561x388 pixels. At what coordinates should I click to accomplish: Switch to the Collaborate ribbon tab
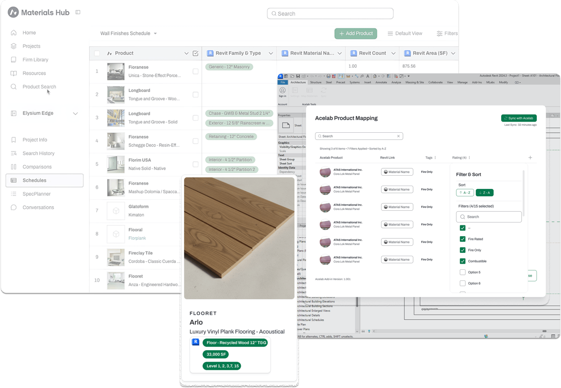[x=435, y=82]
